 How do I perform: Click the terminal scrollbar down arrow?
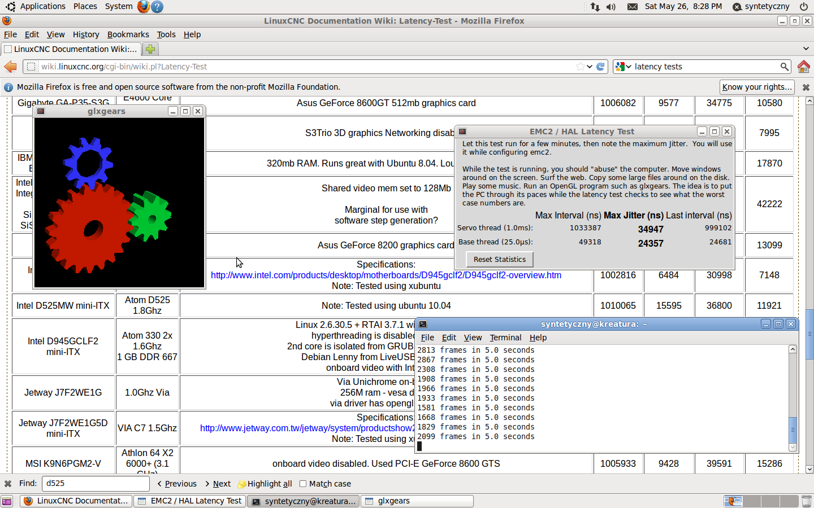click(x=793, y=448)
